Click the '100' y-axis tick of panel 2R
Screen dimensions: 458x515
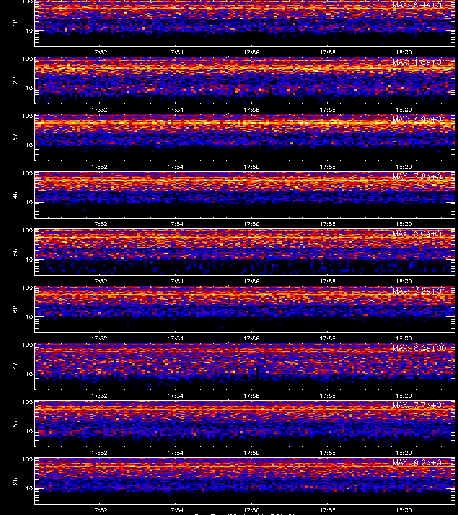27,59
